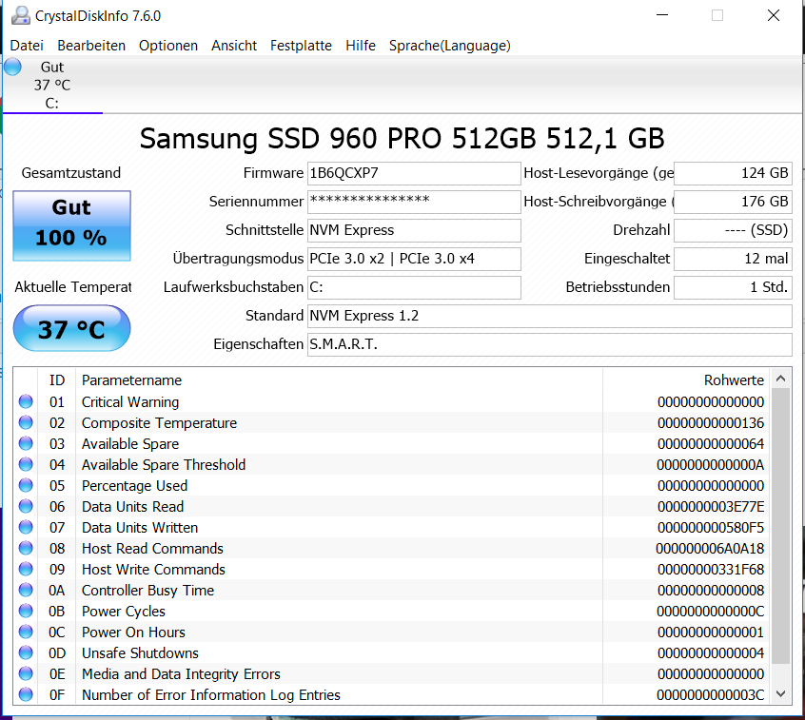Viewport: 805px width, 720px height.
Task: Click status orb for Data Units Read
Action: click(26, 507)
